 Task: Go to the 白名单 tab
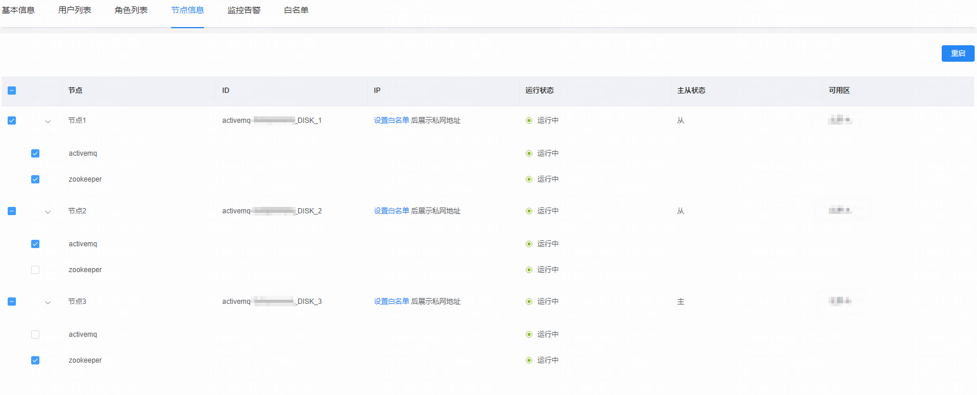(296, 10)
